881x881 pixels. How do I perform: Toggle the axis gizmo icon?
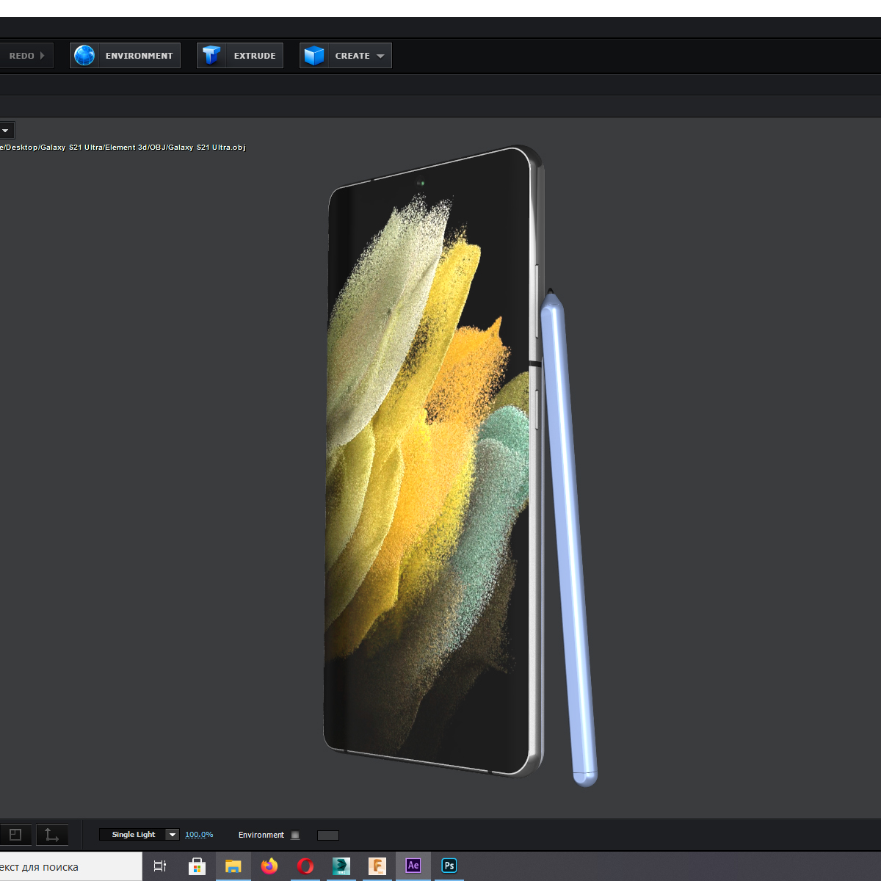tap(52, 835)
